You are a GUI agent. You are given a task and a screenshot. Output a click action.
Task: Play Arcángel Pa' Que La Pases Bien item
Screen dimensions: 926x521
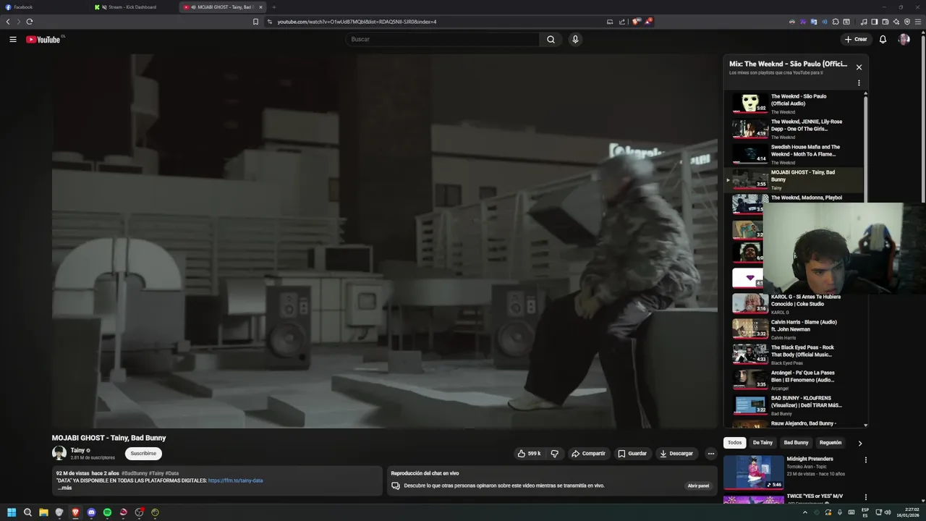[x=794, y=380]
